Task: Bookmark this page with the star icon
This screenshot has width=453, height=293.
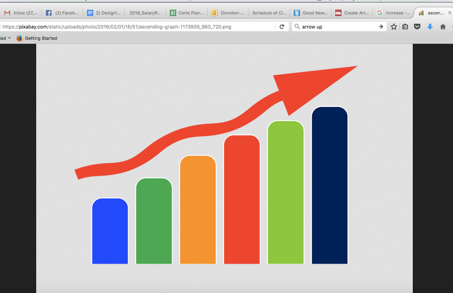Action: point(394,27)
